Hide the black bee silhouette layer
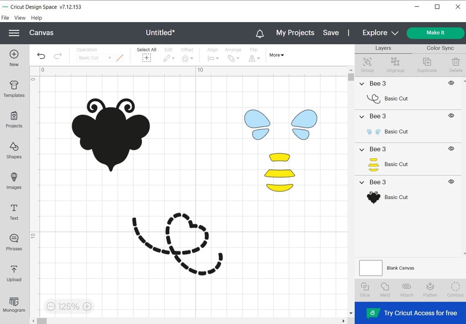Image resolution: width=466 pixels, height=324 pixels. 451,181
